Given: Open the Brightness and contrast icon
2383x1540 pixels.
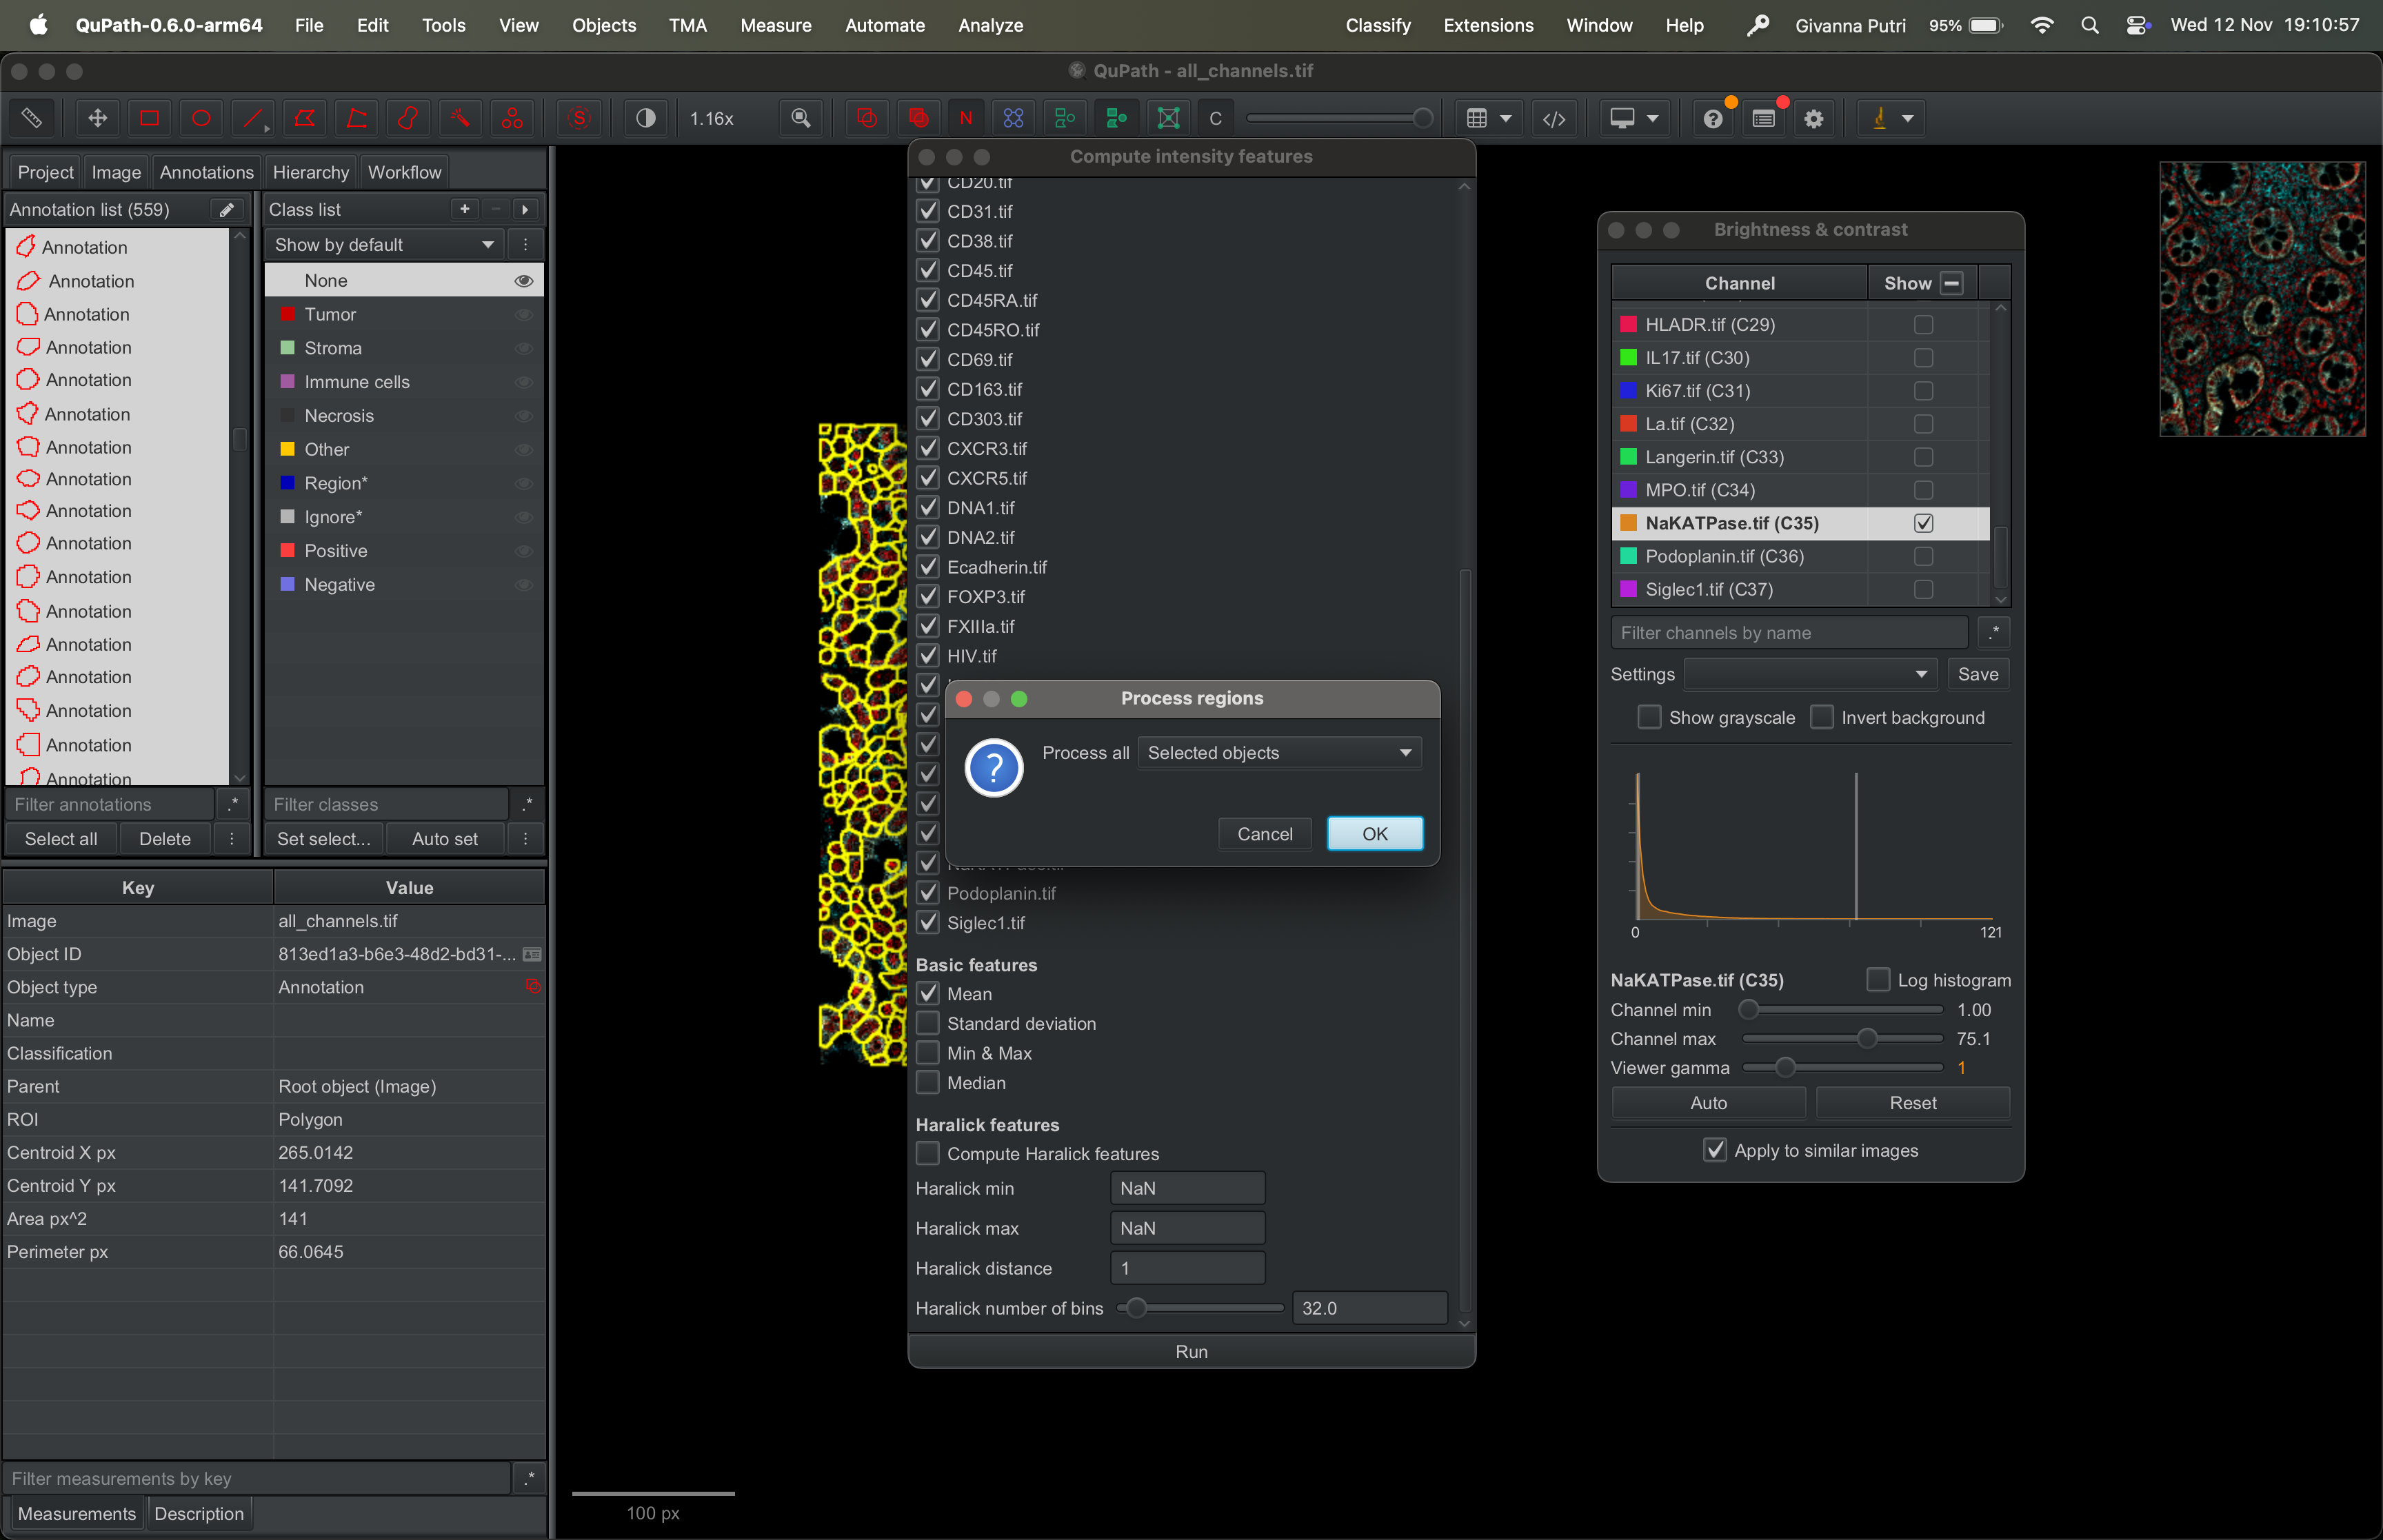Looking at the screenshot, I should (646, 118).
